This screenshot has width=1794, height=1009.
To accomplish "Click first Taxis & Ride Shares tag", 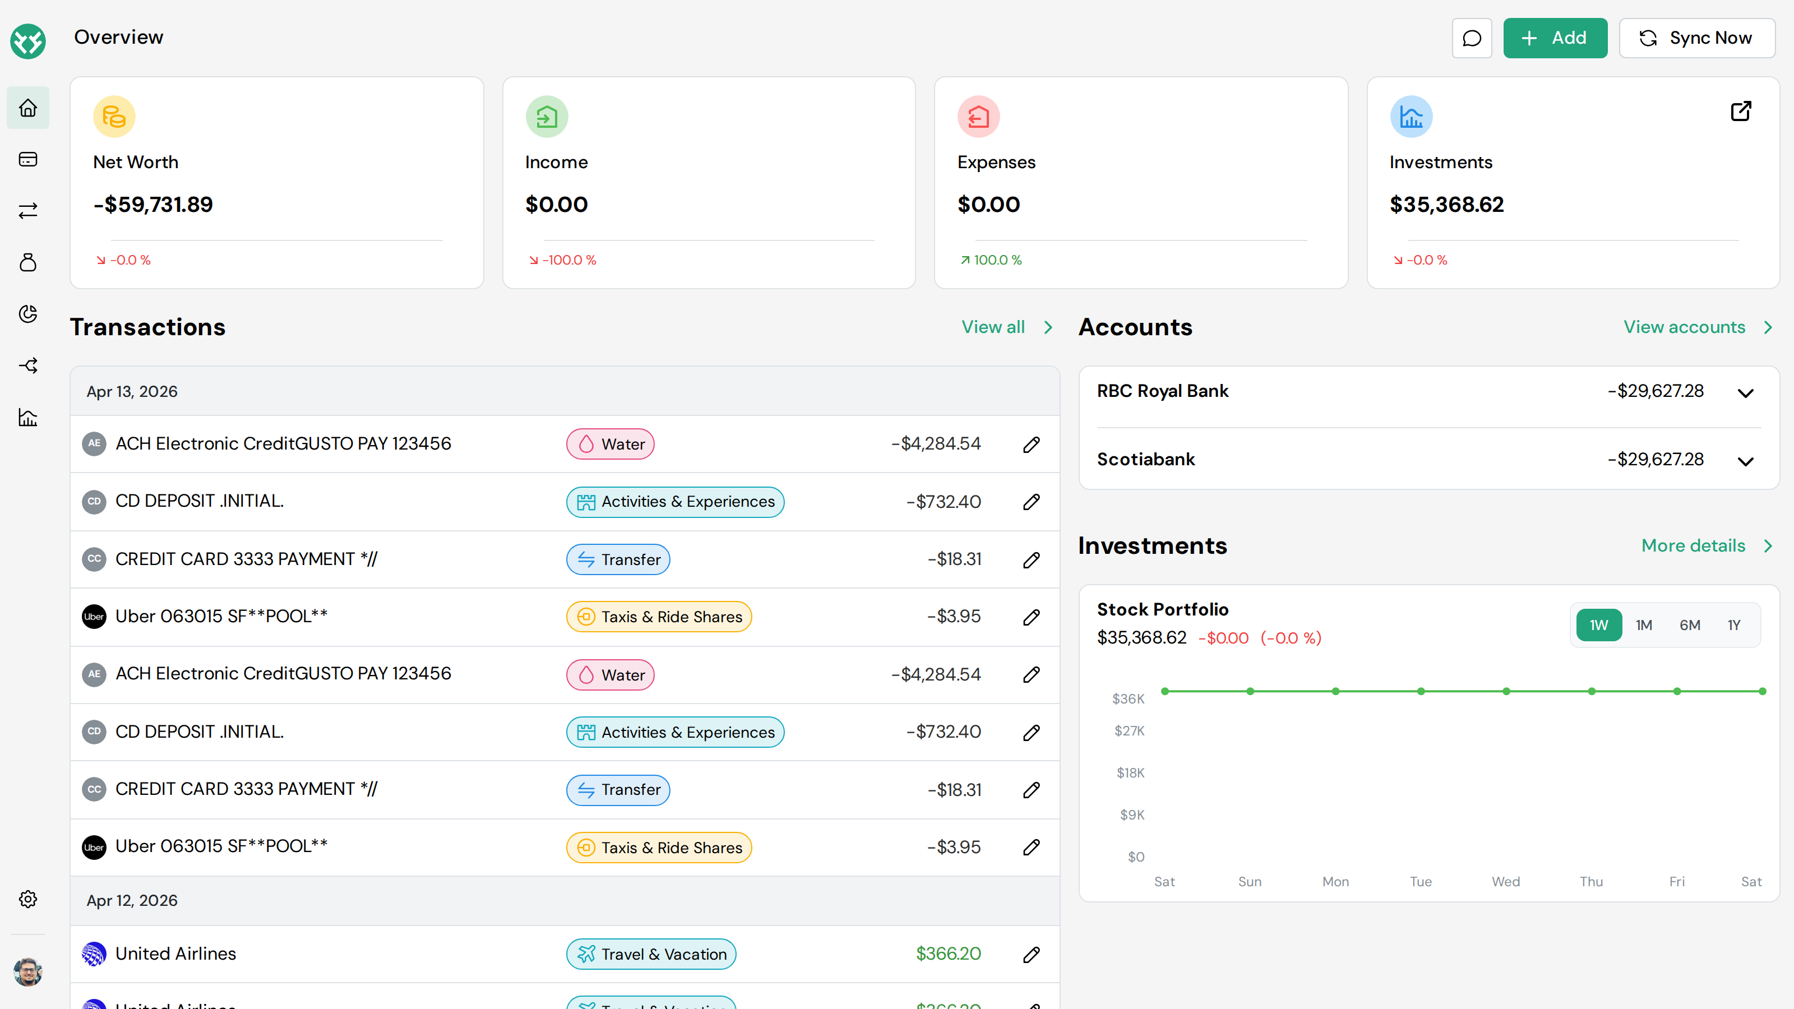I will pos(659,617).
